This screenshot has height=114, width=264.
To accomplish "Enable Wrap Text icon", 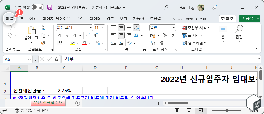I will coord(136,28).
